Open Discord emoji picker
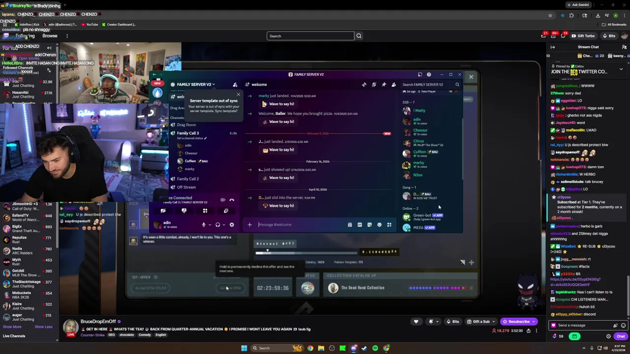 [379, 225]
